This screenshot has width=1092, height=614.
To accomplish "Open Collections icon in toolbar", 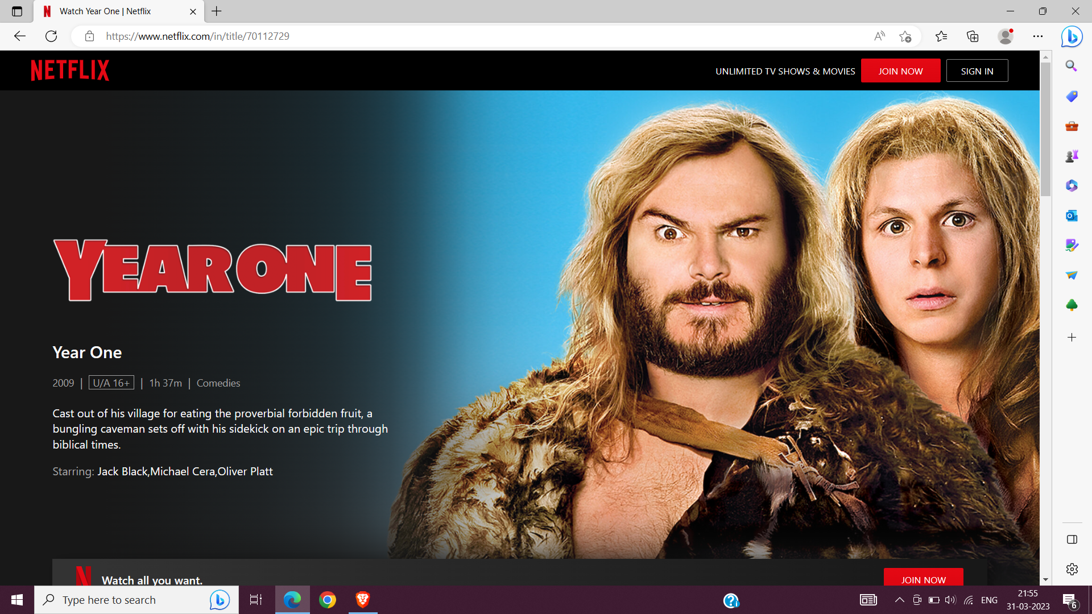I will point(973,36).
